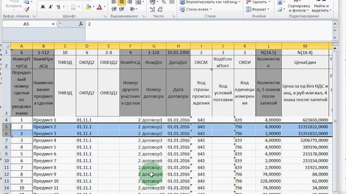This screenshot has height=194, width=346.
Task: Click price cell 3206779,0000
Action: coord(305,140)
